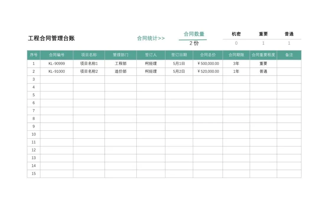The width and height of the screenshot is (319, 224).
Task: Select serial number cell 10
Action: 34,135
